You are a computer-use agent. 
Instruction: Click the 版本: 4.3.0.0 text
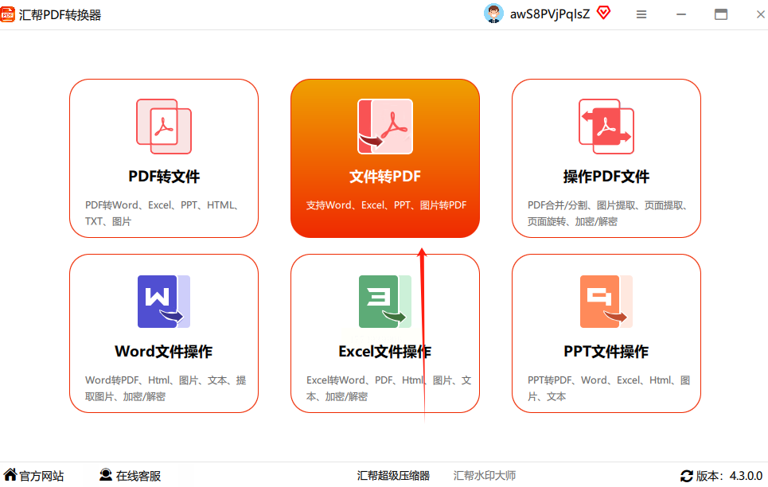point(729,476)
